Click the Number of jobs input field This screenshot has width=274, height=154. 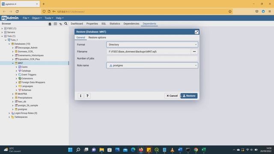(x=152, y=59)
